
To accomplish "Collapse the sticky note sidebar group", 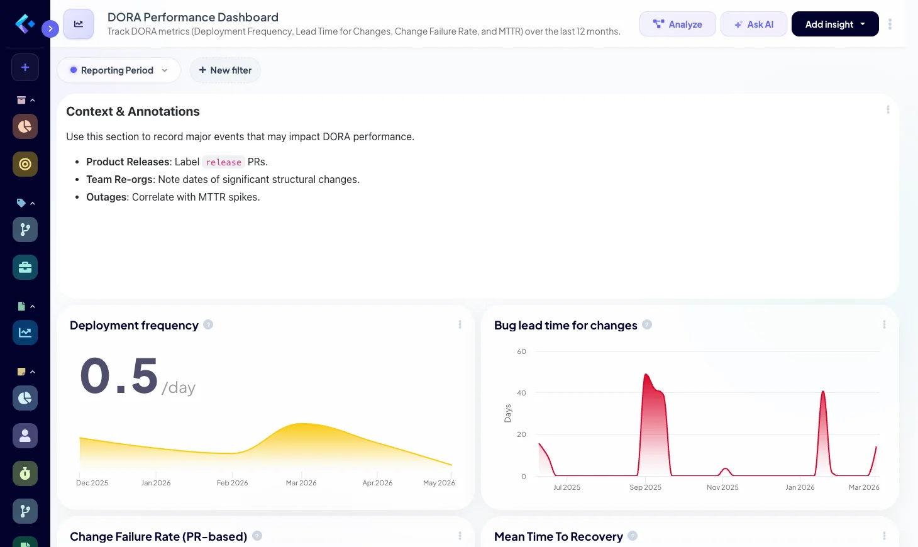I will pos(26,372).
